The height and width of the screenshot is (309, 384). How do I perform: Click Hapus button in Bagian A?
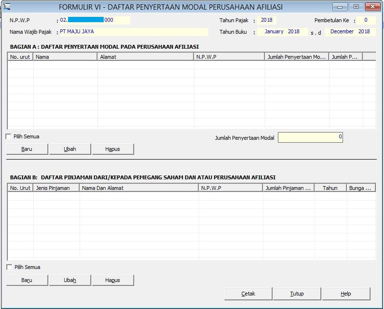click(113, 149)
